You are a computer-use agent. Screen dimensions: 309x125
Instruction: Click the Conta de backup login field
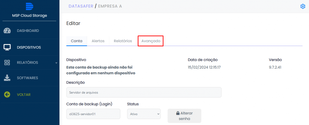93,114
